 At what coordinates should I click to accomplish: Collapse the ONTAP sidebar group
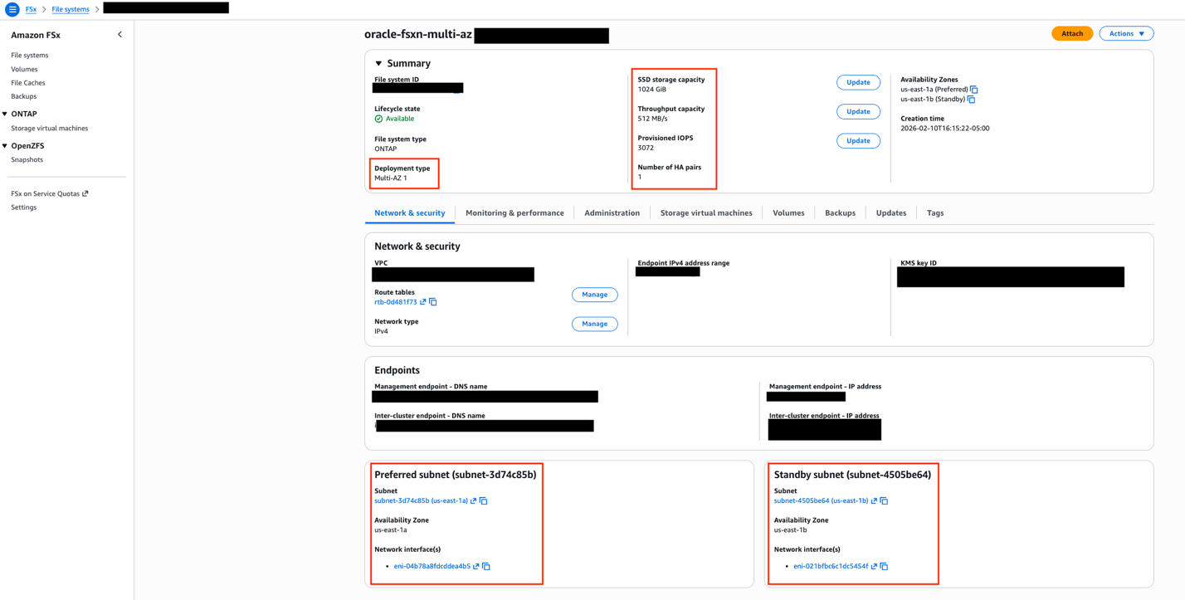5,115
